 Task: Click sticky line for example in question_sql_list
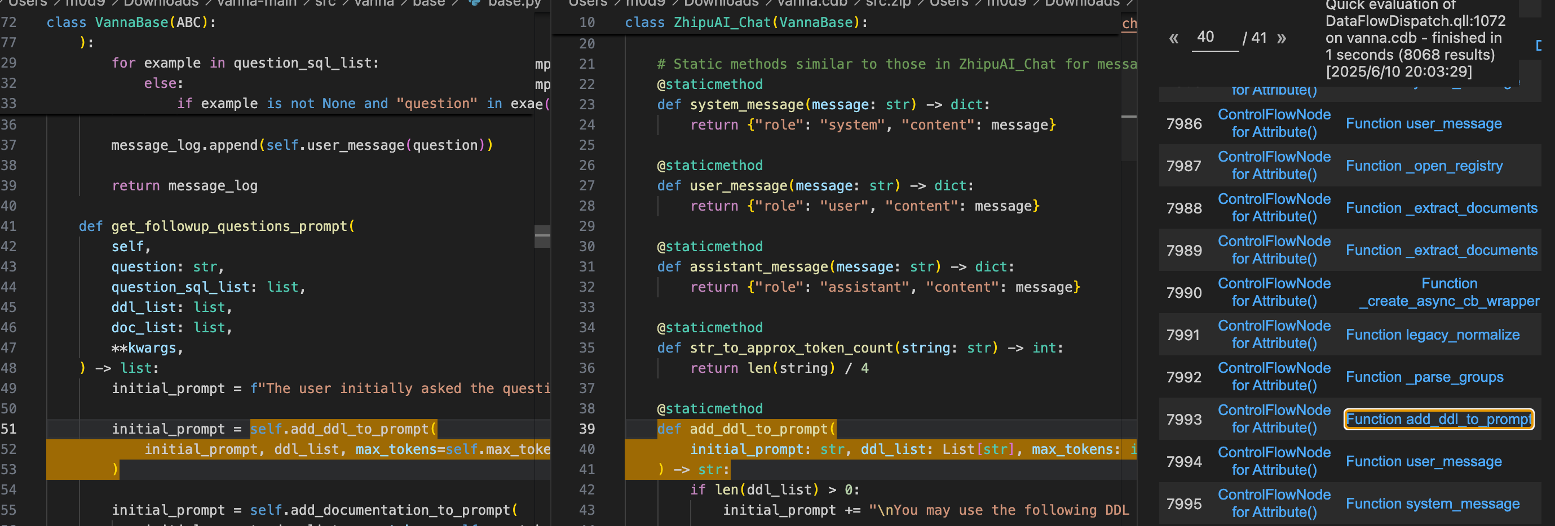point(245,63)
